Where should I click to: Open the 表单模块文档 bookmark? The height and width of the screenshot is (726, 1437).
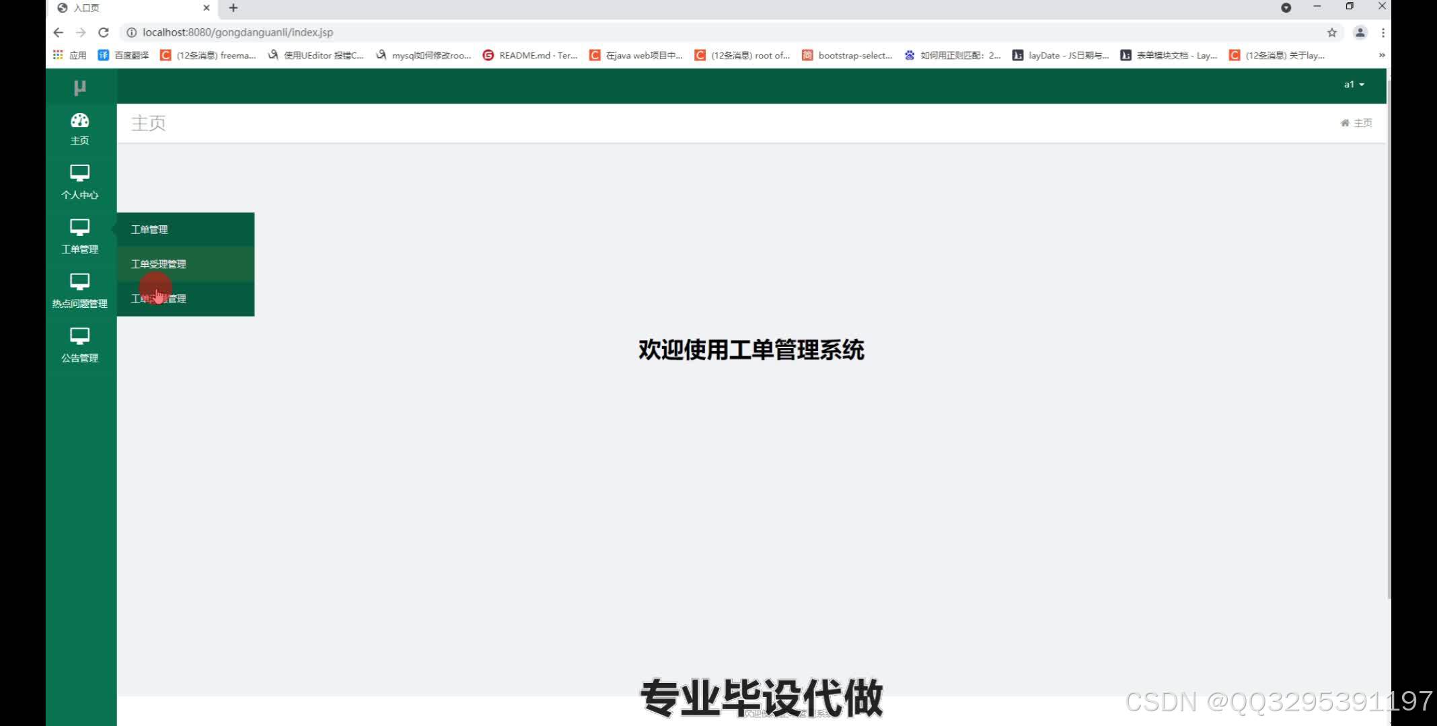(1169, 55)
